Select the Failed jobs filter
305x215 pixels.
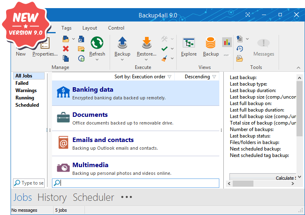pos(22,83)
